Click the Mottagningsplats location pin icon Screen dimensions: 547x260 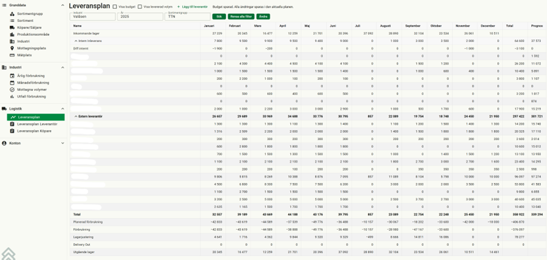[12, 48]
